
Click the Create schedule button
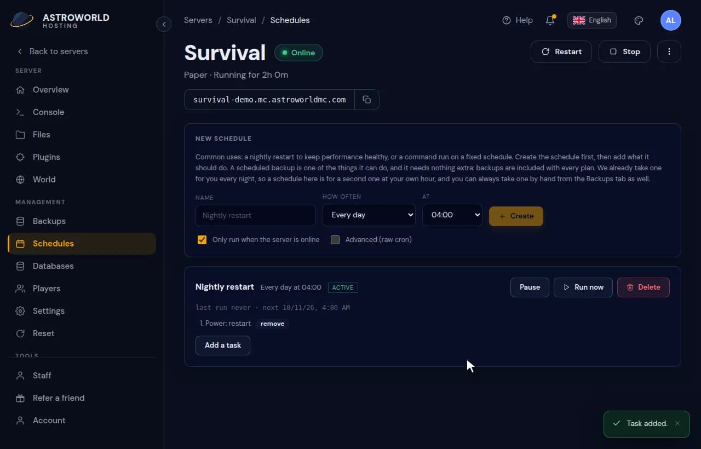click(516, 216)
